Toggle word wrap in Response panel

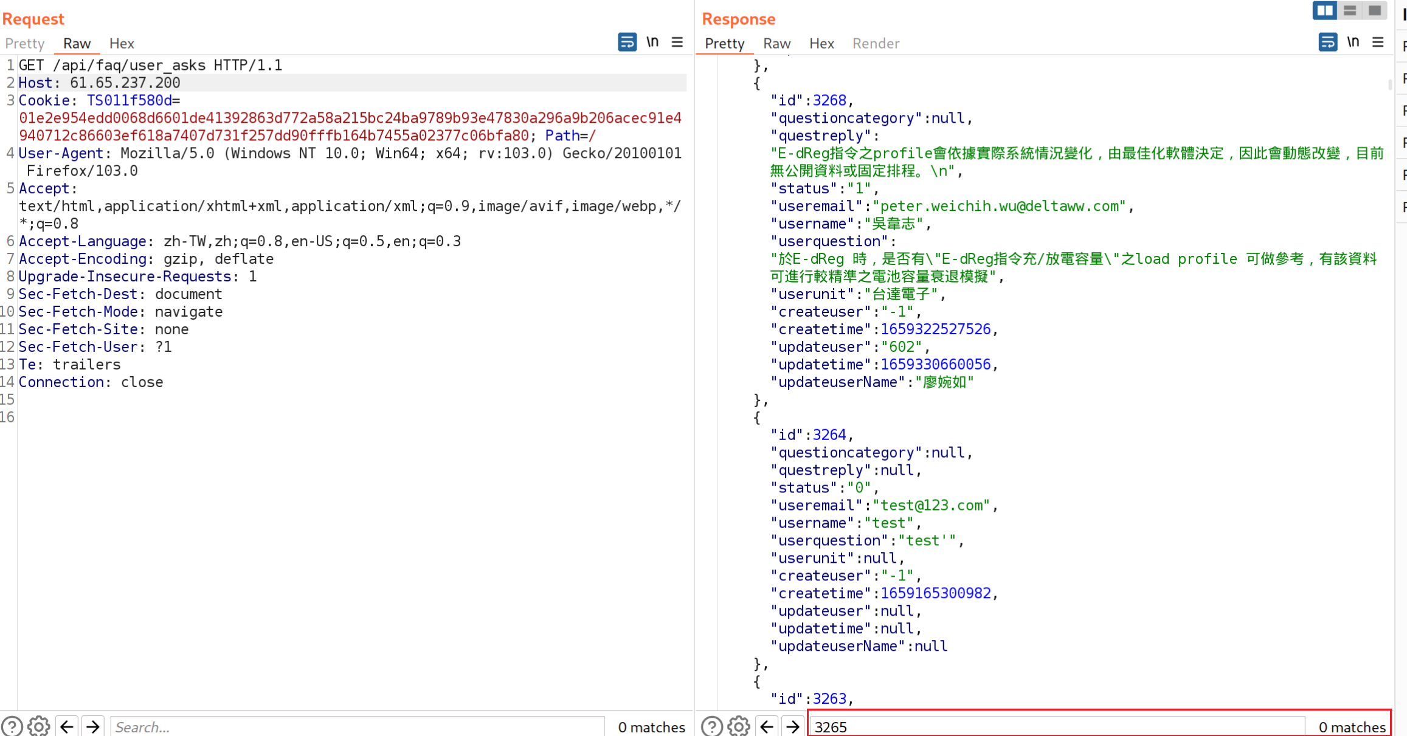pyautogui.click(x=1327, y=42)
